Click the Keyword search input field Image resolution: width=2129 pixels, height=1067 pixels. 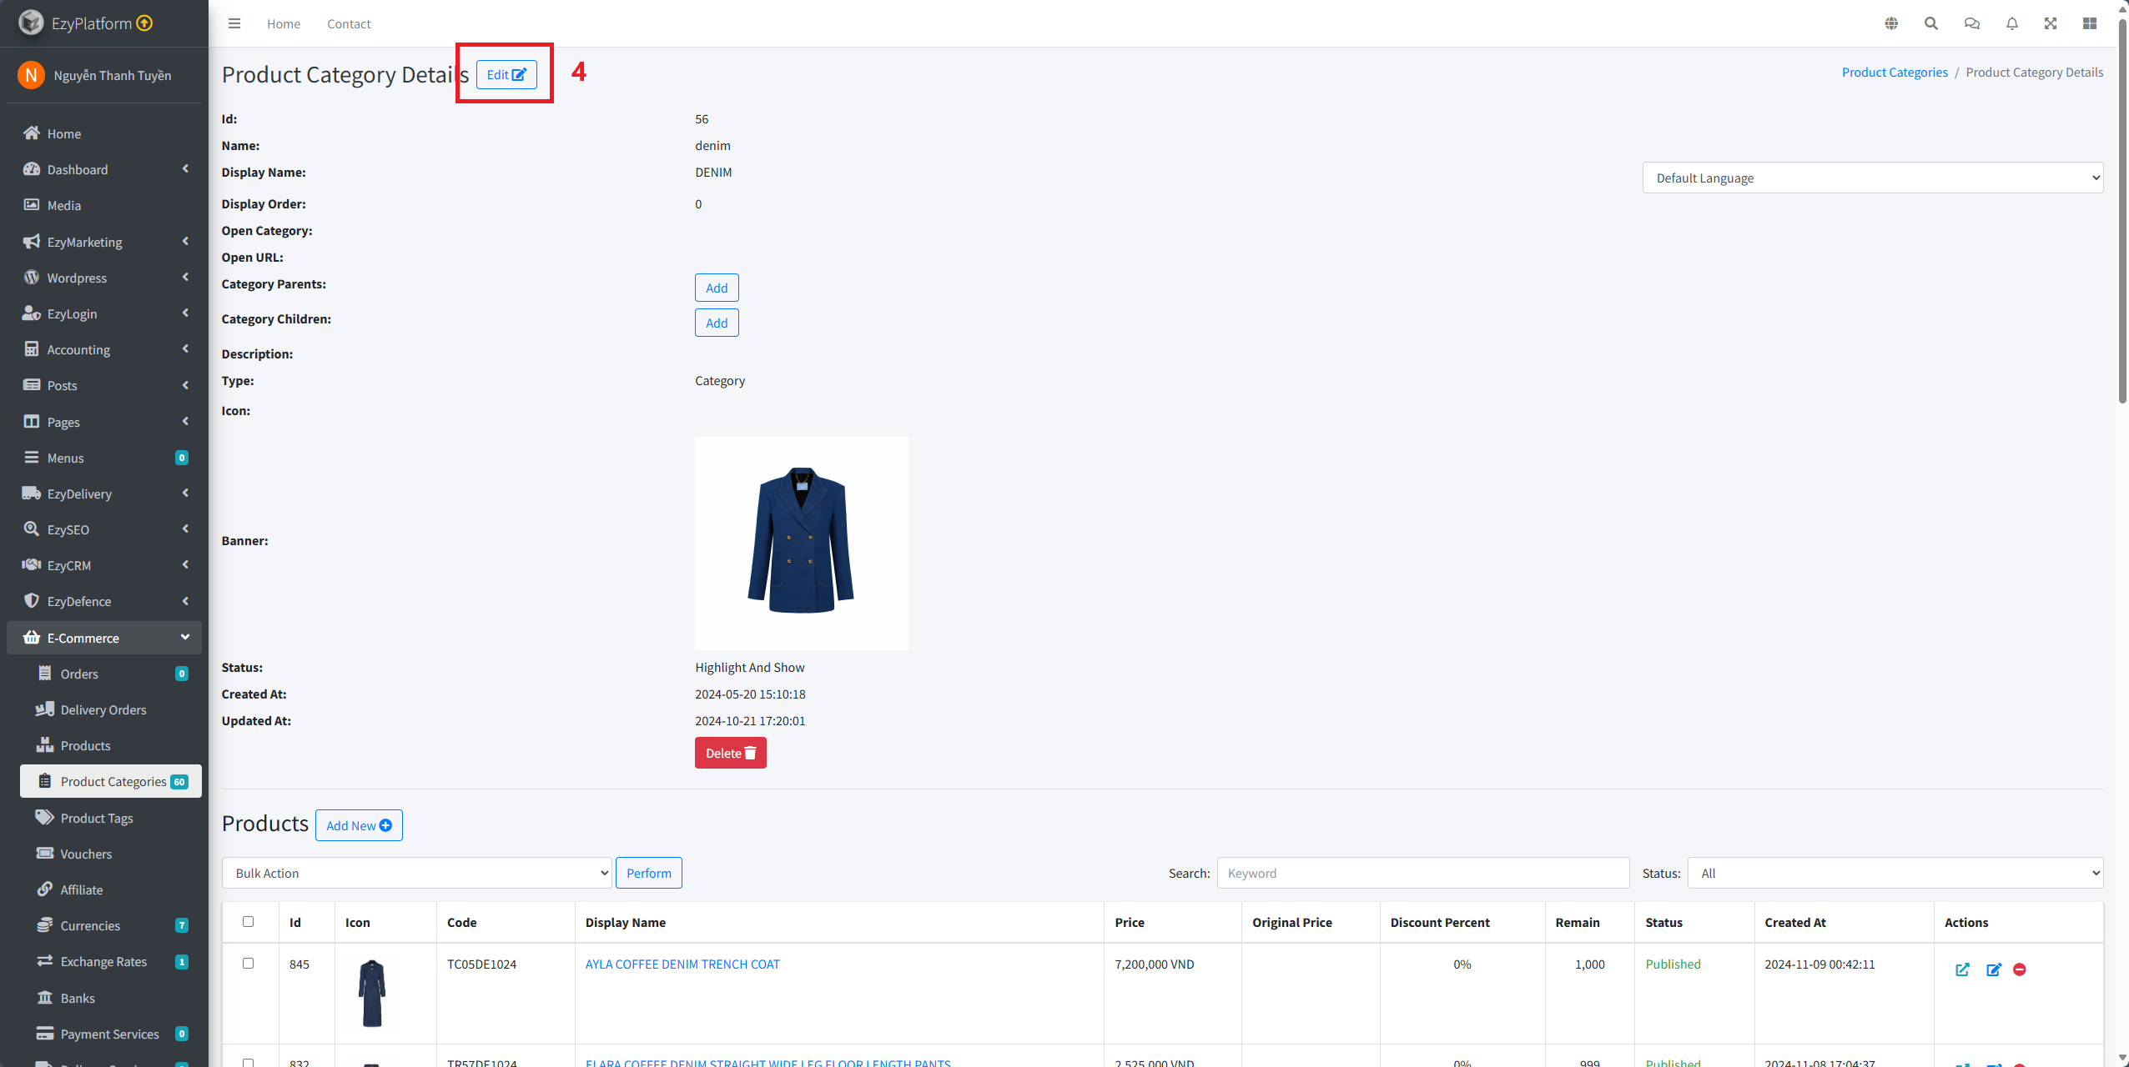click(1422, 873)
